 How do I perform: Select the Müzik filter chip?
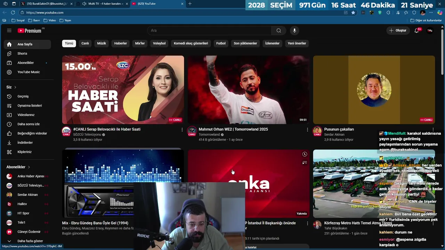pyautogui.click(x=102, y=43)
